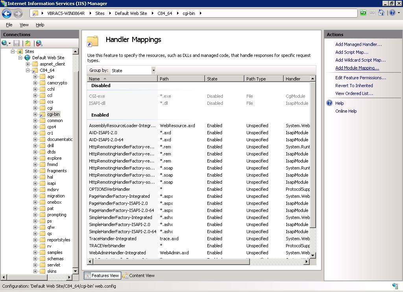
Task: Open the Help menu
Action: coord(40,25)
